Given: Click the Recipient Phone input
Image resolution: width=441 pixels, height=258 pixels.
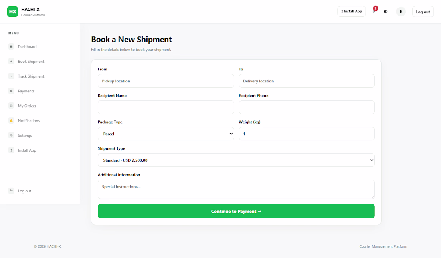Looking at the screenshot, I should (x=307, y=107).
